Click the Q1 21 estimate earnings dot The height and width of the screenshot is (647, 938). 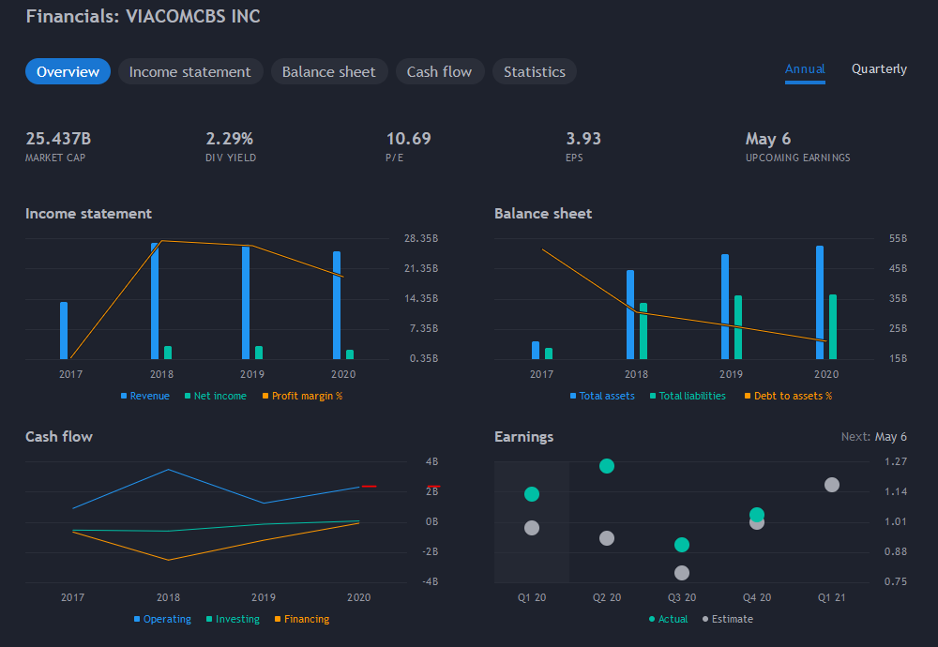click(831, 485)
